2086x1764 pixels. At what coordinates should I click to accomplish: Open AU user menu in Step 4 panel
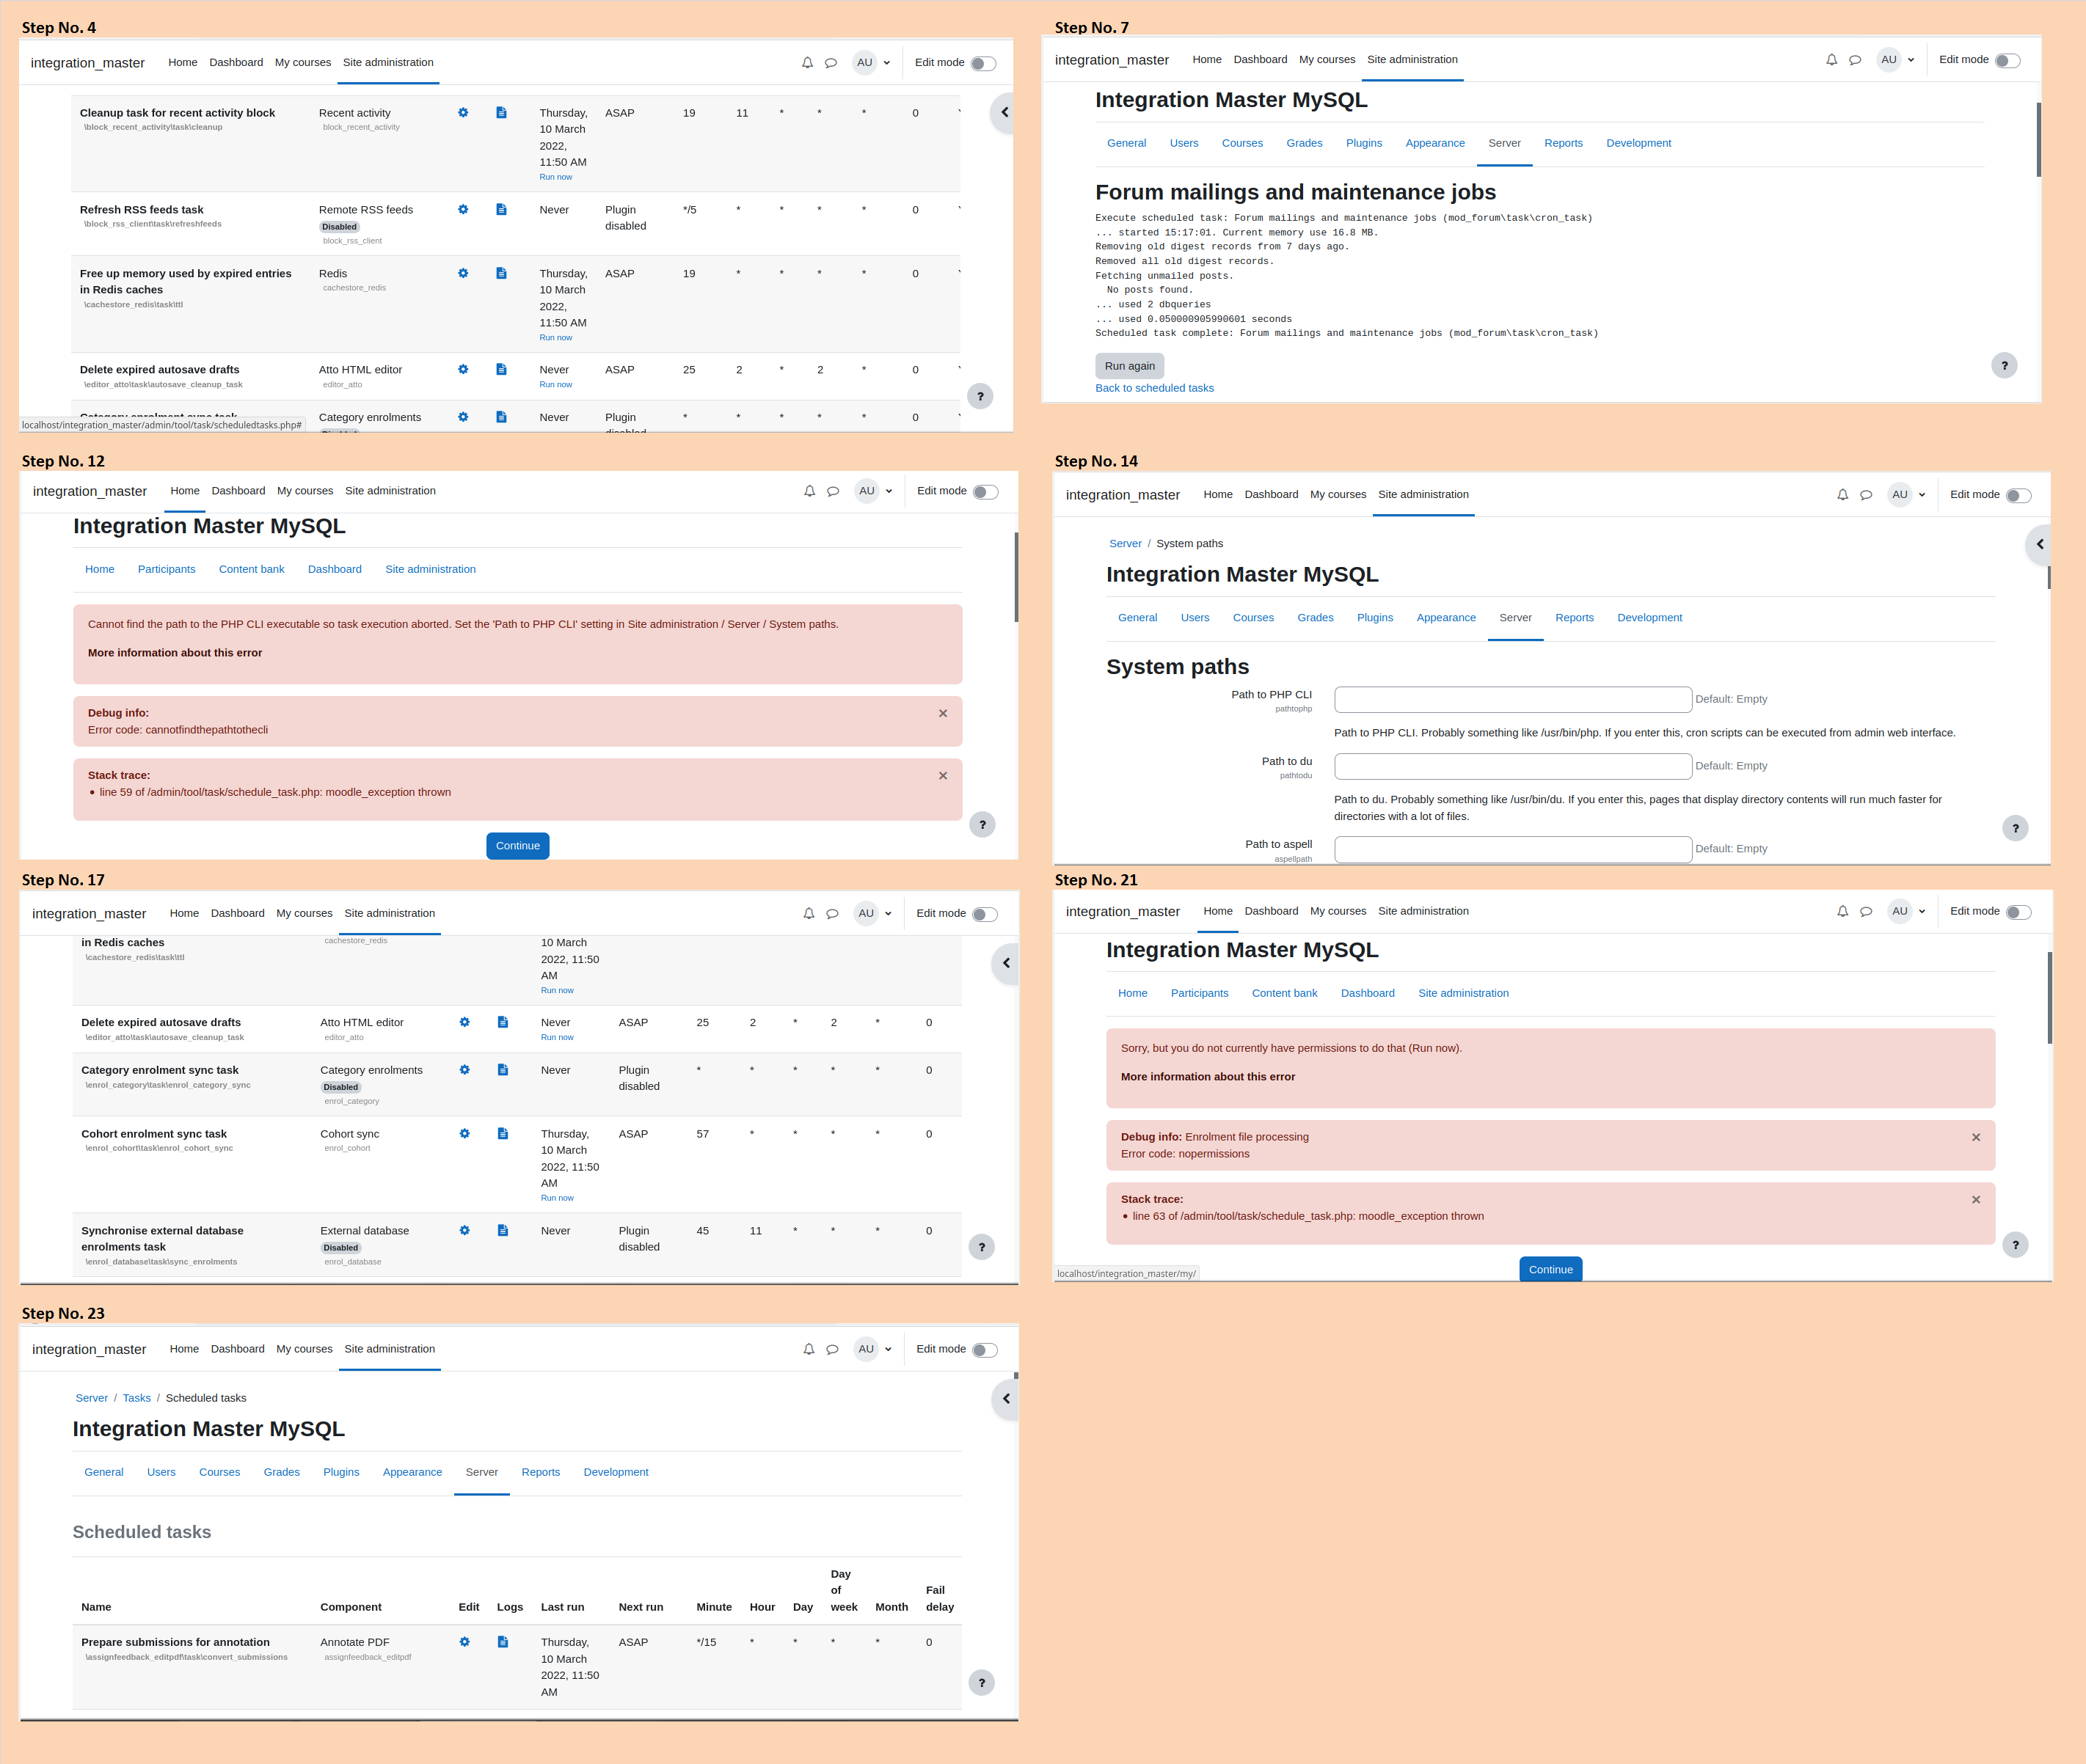pos(872,63)
